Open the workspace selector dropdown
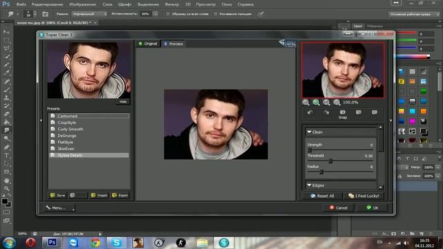 pyautogui.click(x=414, y=14)
